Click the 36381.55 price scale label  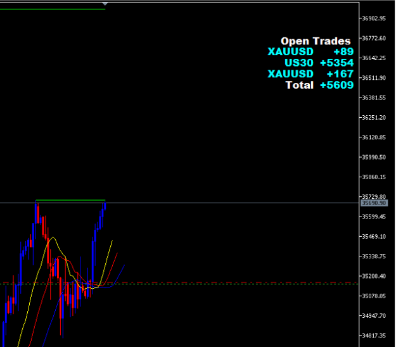pyautogui.click(x=374, y=98)
